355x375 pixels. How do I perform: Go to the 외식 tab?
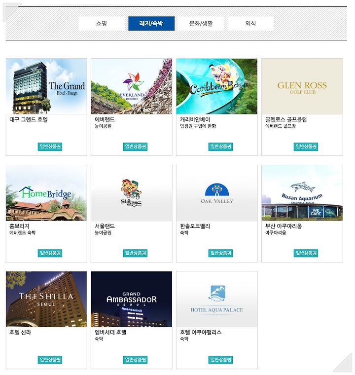250,24
